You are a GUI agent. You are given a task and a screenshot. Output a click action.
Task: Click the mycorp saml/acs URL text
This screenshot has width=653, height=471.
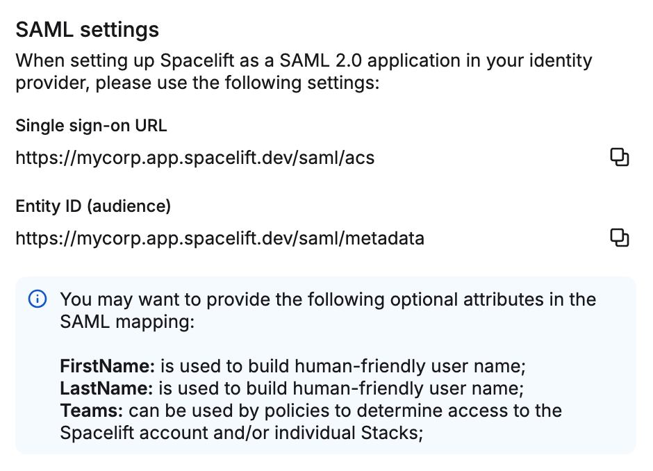pos(195,158)
